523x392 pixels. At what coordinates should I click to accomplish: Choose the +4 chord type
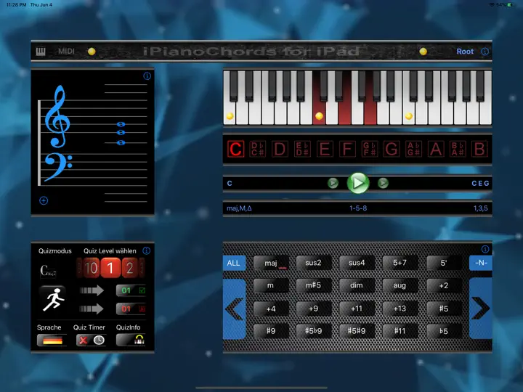(271, 309)
